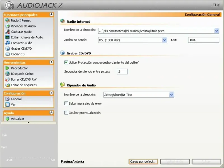Click the Borrar CD/DVD RW icon
Image resolution: width=224 pixels, height=168 pixels.
(8, 79)
